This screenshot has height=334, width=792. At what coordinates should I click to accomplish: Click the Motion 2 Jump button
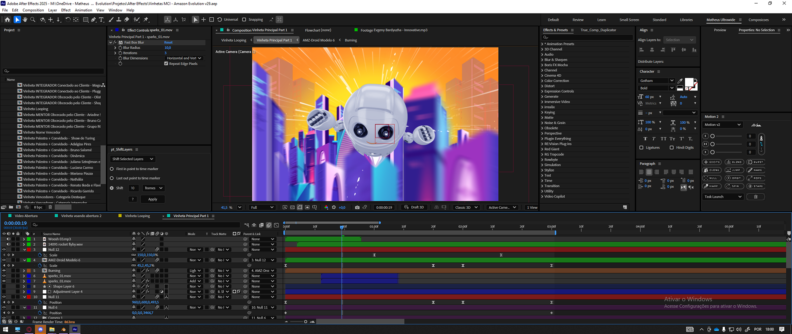point(734,170)
